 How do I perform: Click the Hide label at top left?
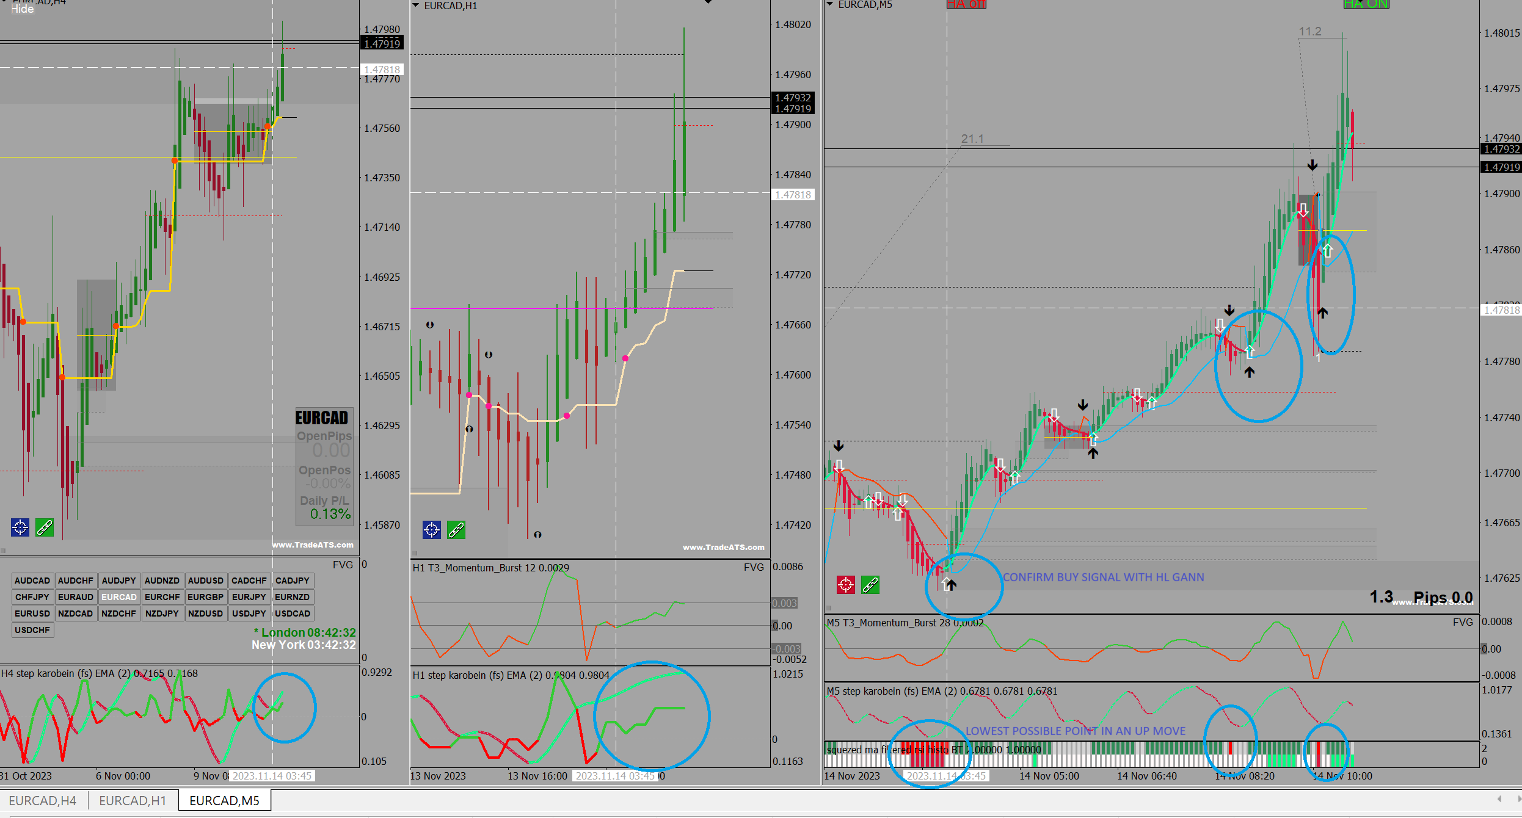(x=23, y=9)
